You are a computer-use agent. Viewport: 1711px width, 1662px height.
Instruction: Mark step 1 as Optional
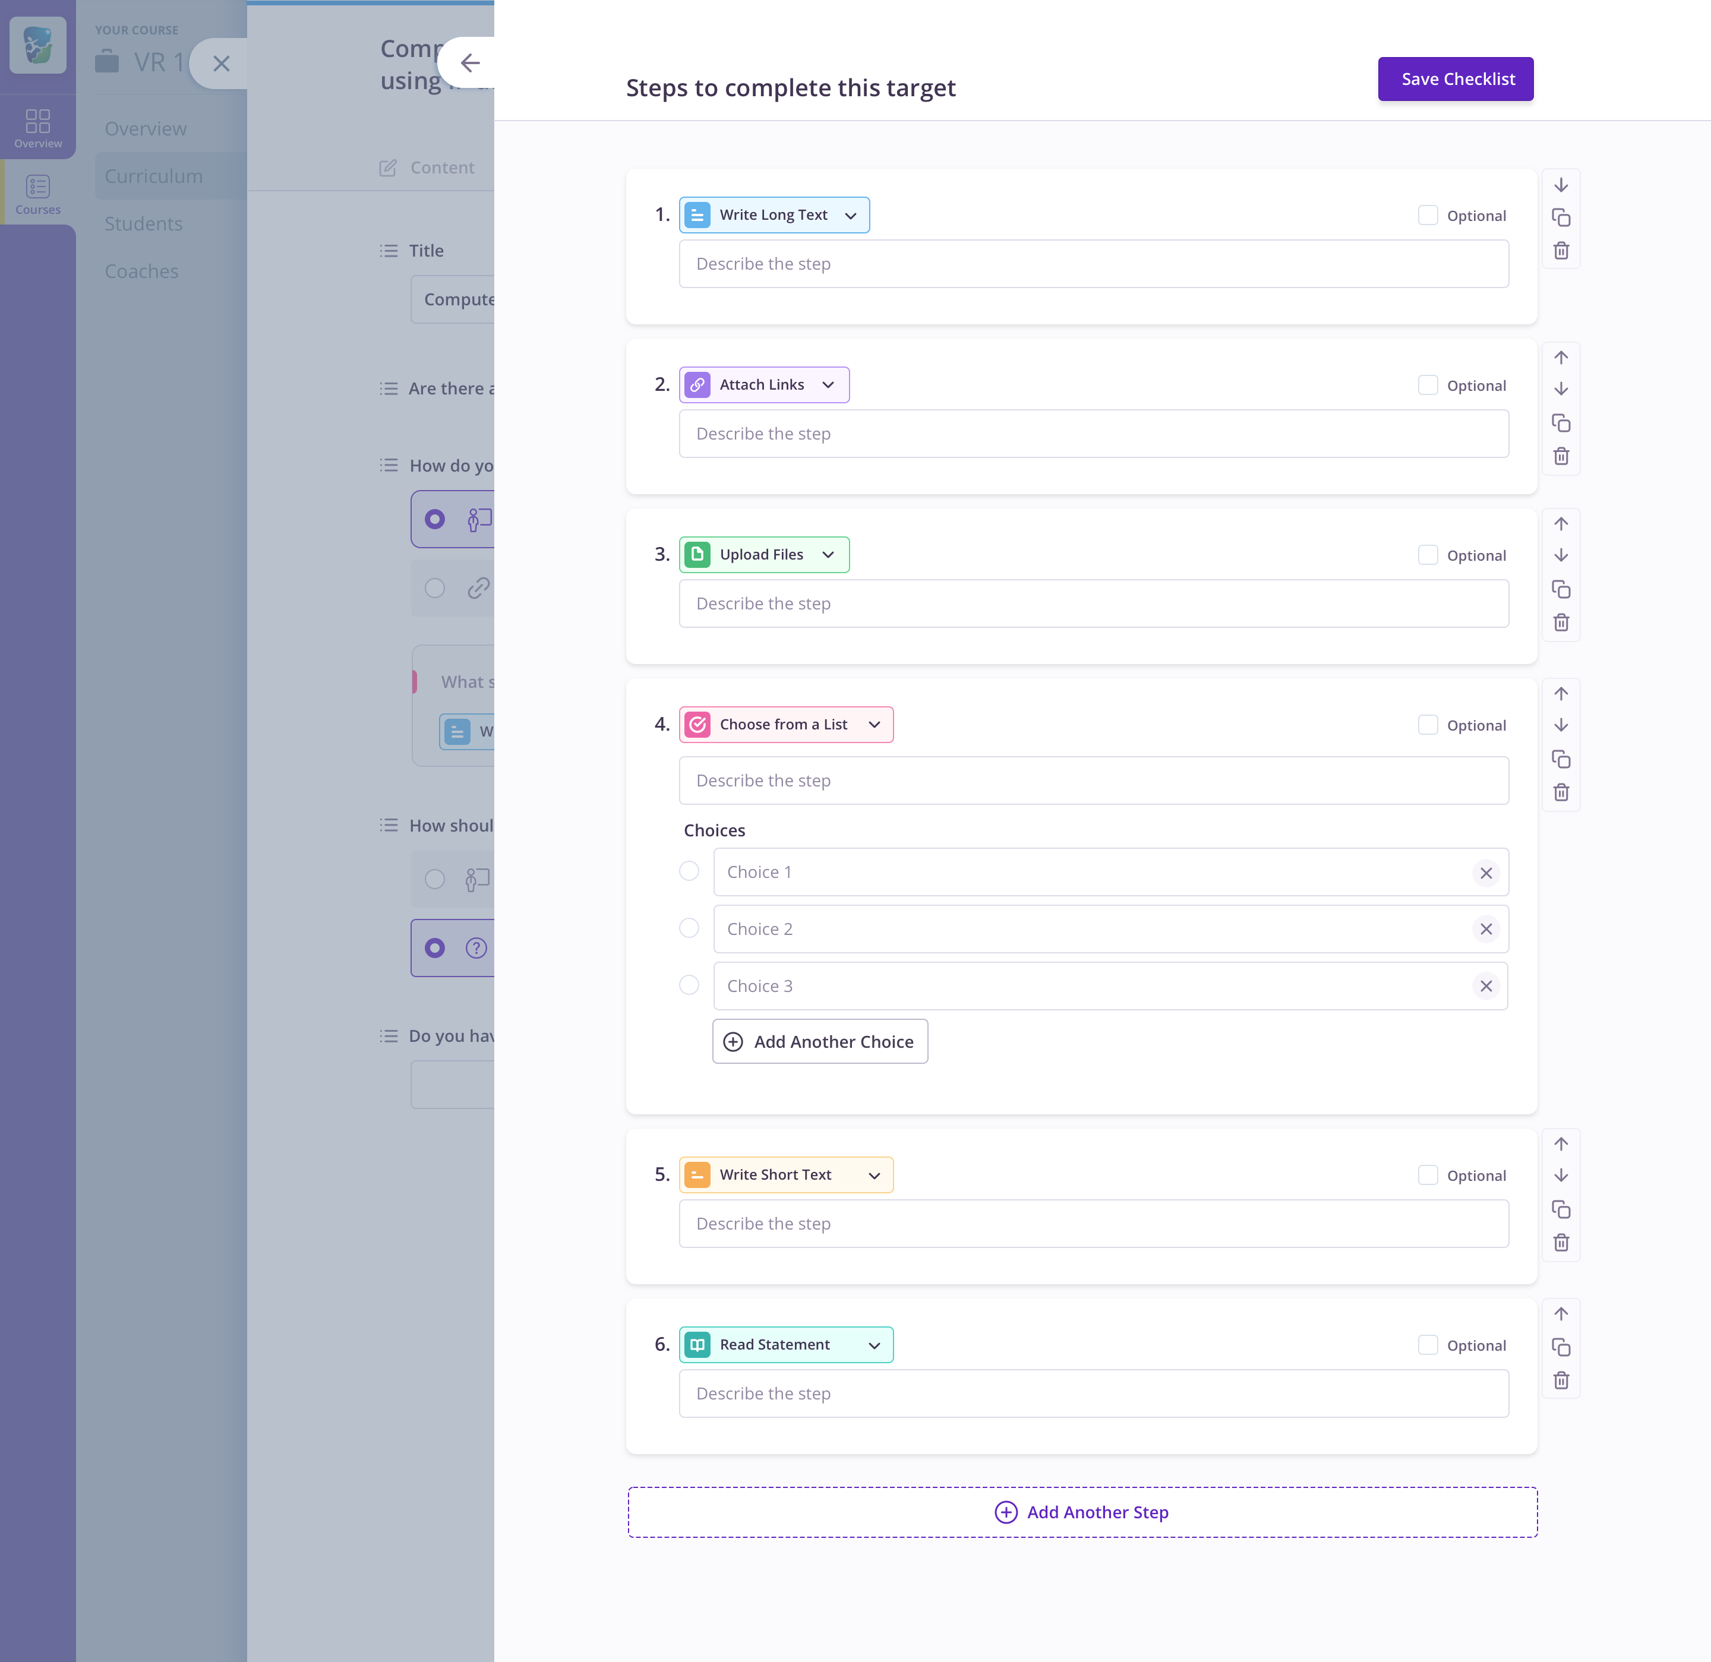[1428, 215]
